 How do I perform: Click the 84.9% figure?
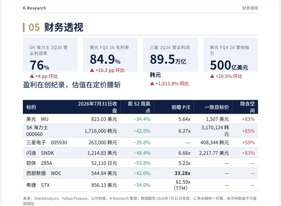tap(105, 59)
